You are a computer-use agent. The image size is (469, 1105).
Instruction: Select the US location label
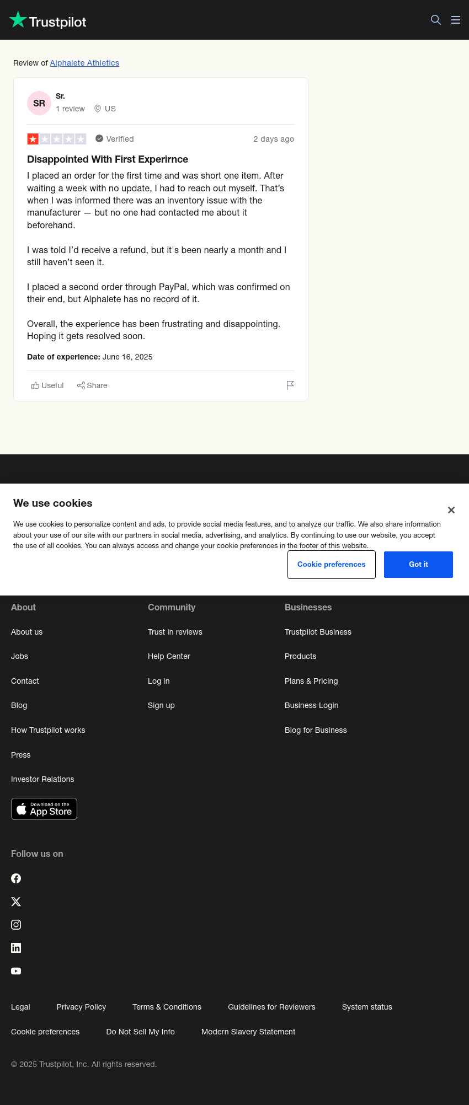coord(110,109)
